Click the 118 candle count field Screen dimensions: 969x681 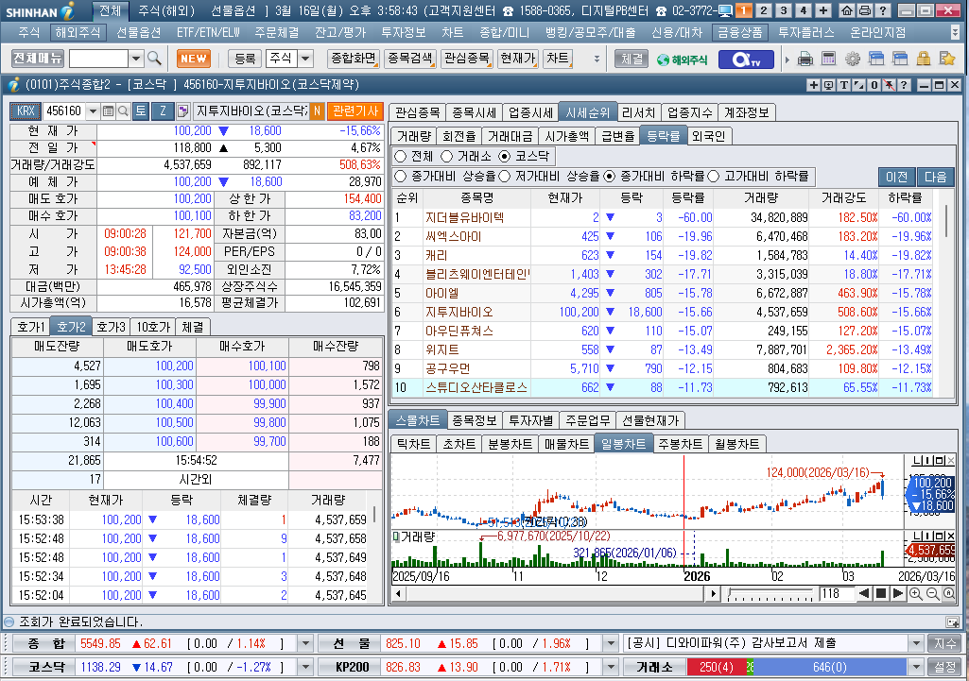[x=836, y=594]
